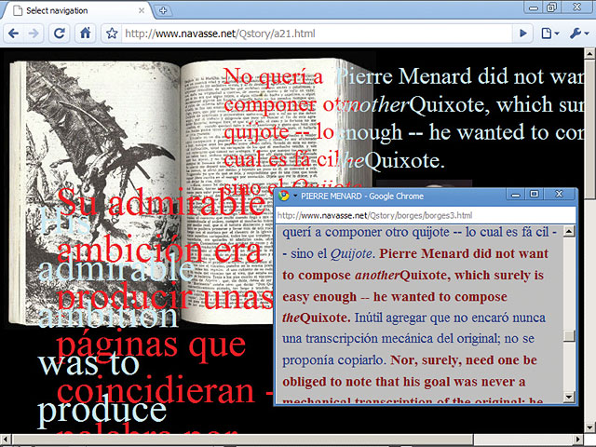Click the red text 'páginas que'
Image resolution: width=596 pixels, height=447 pixels.
(151, 345)
